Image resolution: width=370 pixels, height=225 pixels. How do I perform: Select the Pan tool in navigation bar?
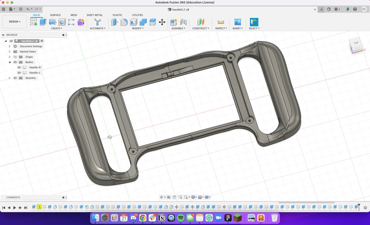pos(175,197)
